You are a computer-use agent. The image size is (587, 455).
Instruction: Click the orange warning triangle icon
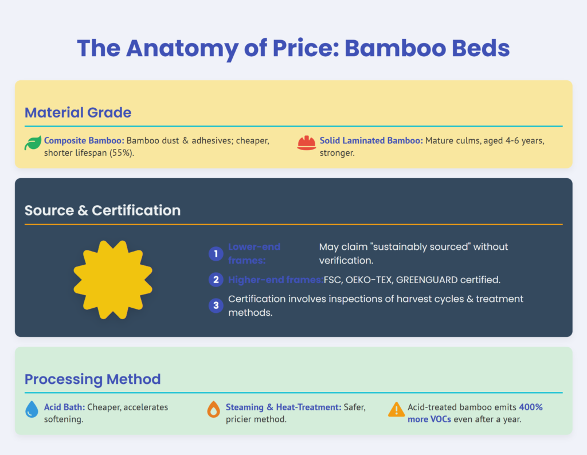(396, 409)
